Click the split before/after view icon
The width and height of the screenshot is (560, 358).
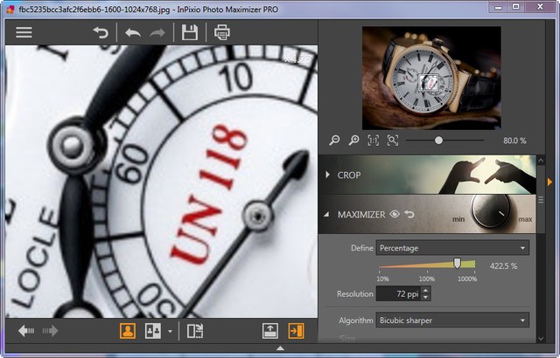point(195,331)
